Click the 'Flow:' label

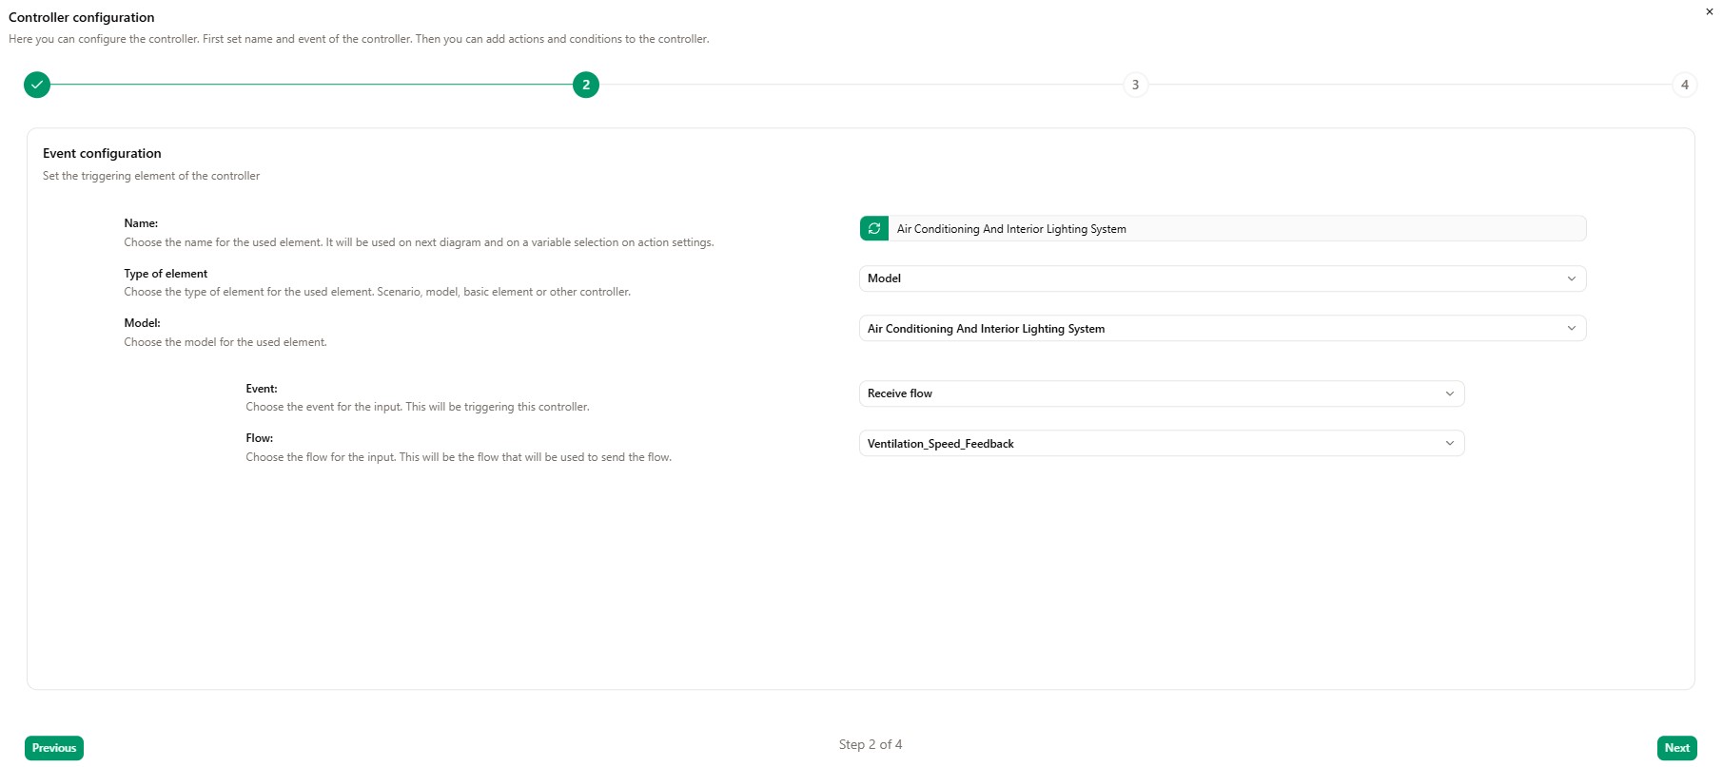259,438
